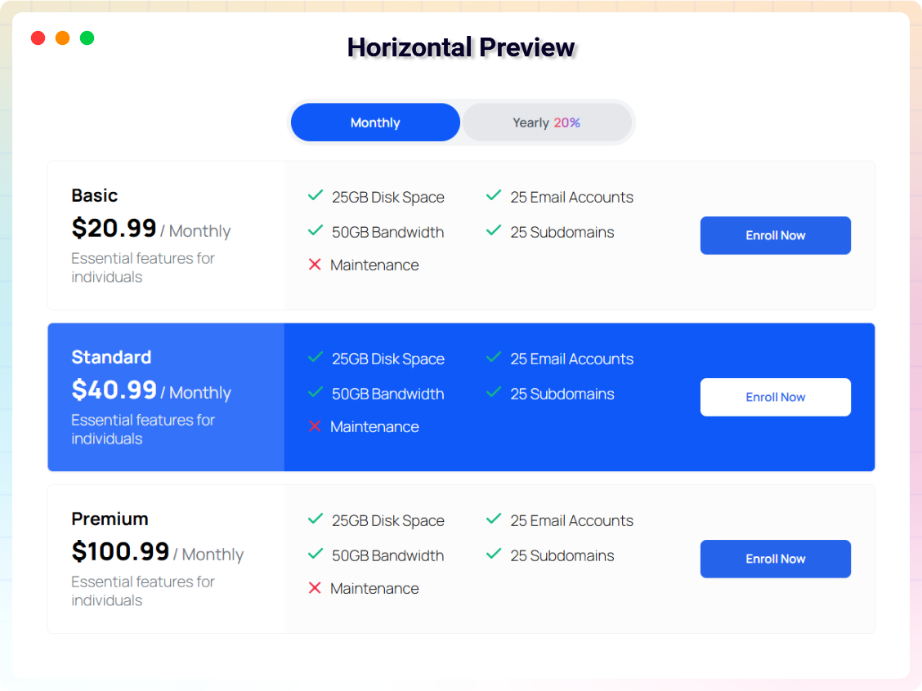The height and width of the screenshot is (691, 922).
Task: Click the green checkmark beside Basic's 25GB Disk Space
Action: tap(316, 196)
